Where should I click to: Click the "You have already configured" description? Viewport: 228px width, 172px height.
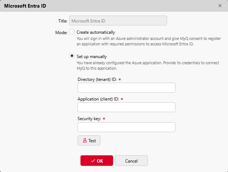148,65
